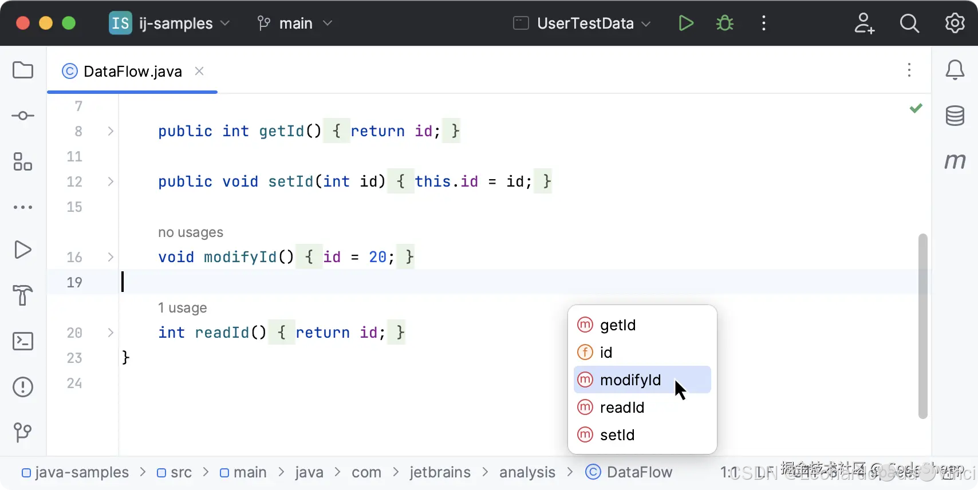
Task: Open the Structure tool window
Action: click(23, 161)
